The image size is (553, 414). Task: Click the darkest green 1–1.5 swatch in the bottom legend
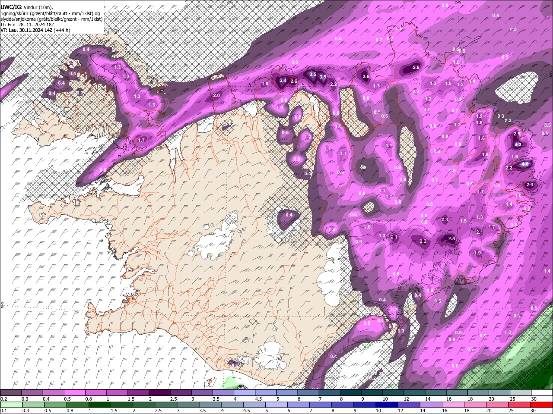[99, 405]
